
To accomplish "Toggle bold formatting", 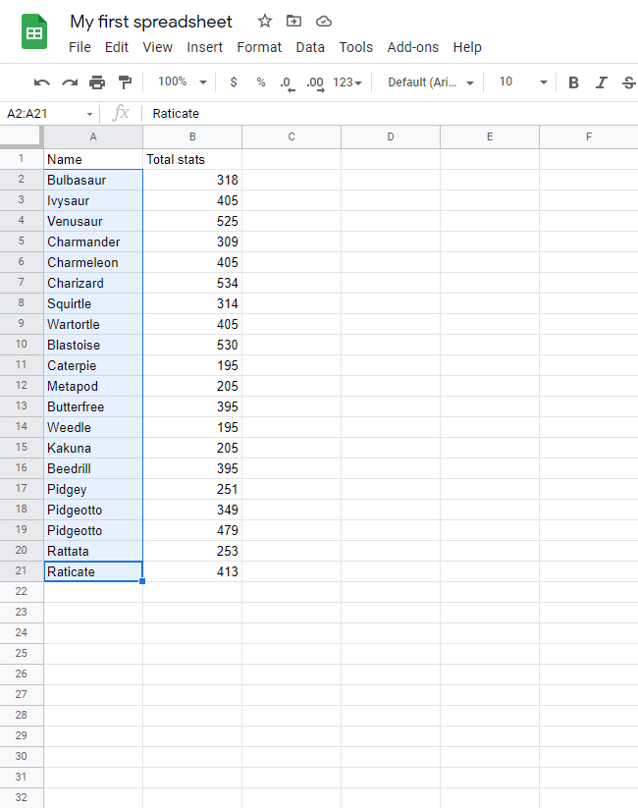I will click(x=574, y=82).
